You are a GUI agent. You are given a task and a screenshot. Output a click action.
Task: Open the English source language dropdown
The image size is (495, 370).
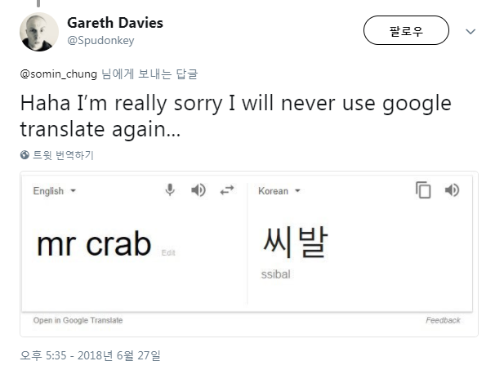[54, 191]
